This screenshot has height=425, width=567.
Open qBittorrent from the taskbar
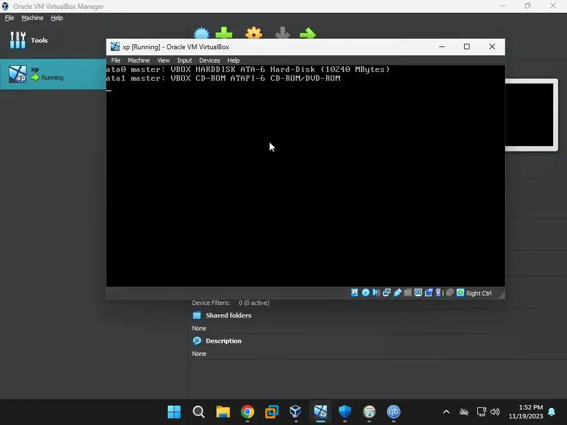click(x=394, y=412)
